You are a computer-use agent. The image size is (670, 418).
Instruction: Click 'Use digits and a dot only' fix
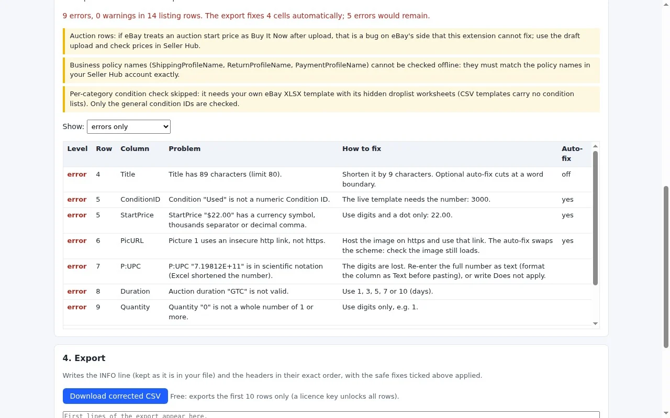tap(397, 215)
